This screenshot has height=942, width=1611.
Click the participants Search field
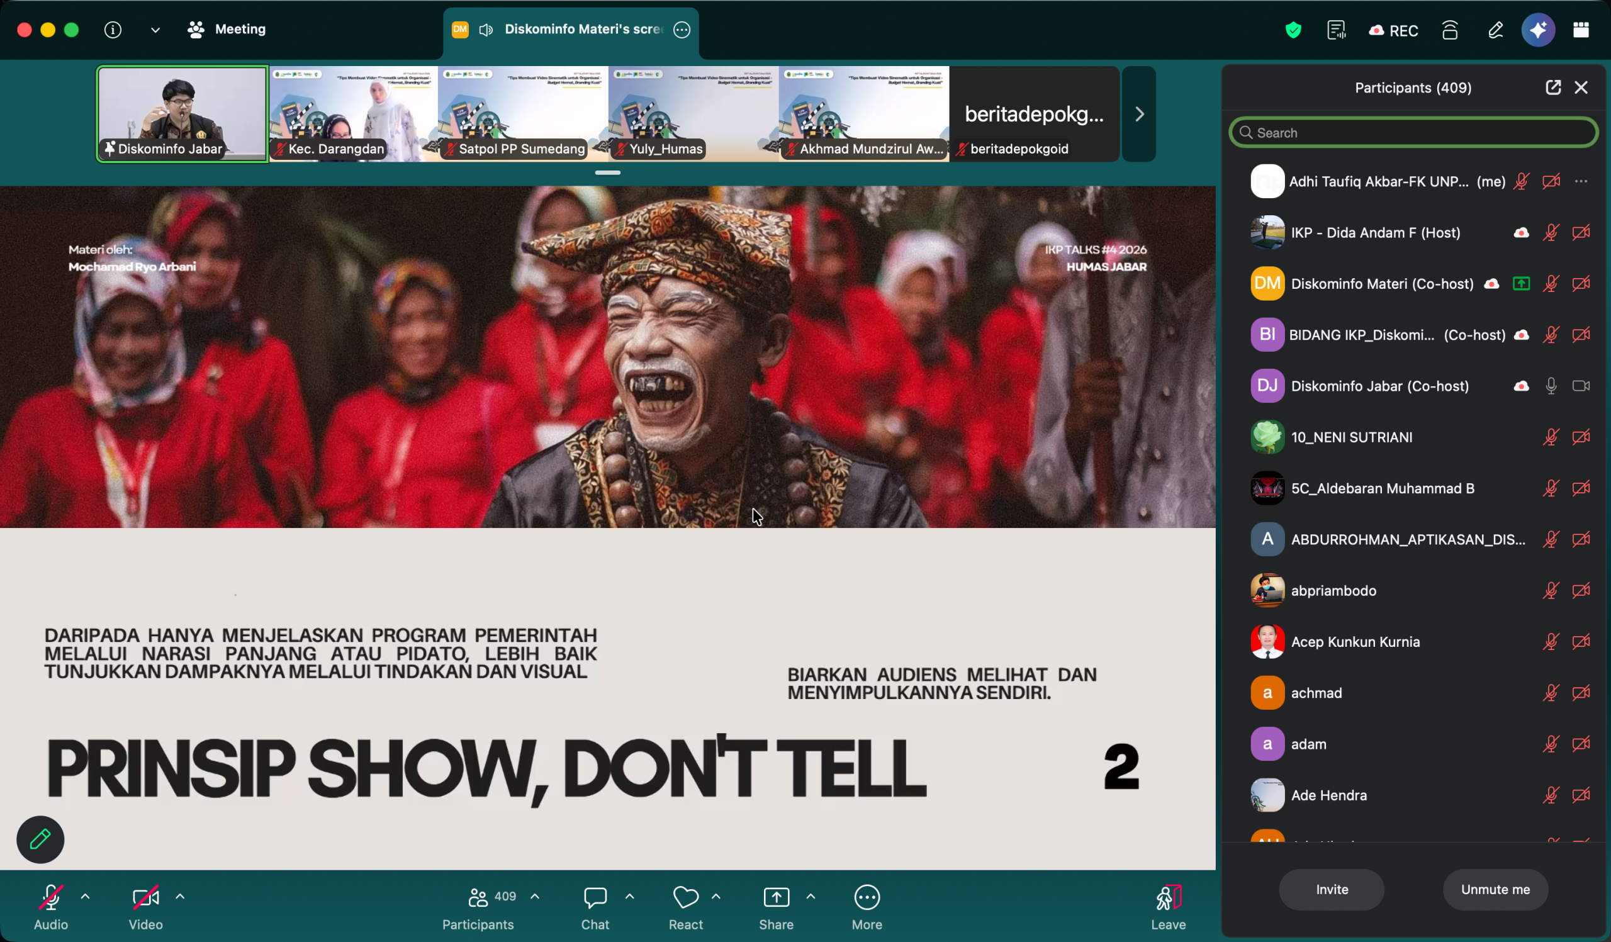click(1412, 132)
